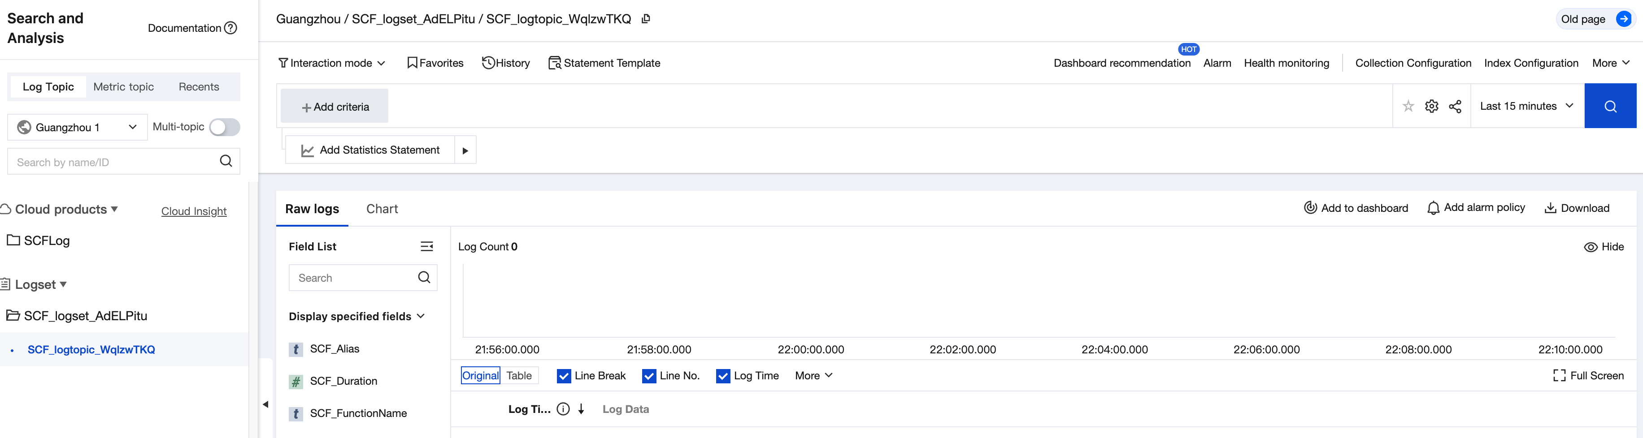This screenshot has width=1643, height=438.
Task: Select SCF_logtopic_WqlzwTKQ in the topic tree
Action: tap(91, 349)
